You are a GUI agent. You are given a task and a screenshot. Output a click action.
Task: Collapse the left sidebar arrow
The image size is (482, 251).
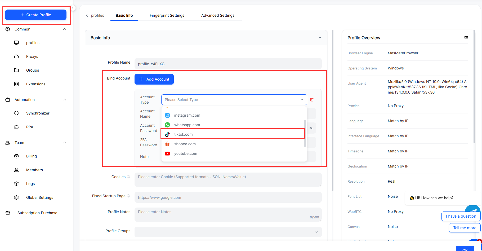click(73, 8)
